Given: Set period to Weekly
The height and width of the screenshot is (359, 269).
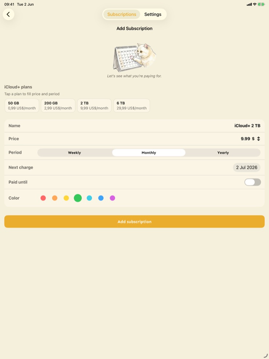Looking at the screenshot, I should pyautogui.click(x=75, y=153).
